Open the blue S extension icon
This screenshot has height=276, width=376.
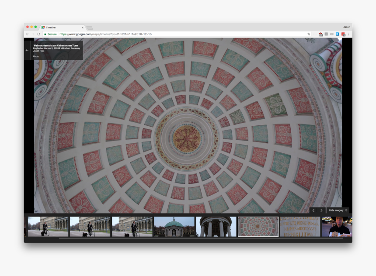point(337,34)
